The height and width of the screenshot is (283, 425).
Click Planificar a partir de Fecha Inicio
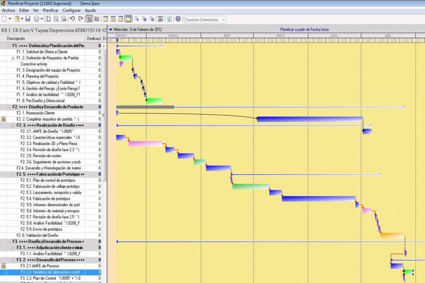pos(304,30)
